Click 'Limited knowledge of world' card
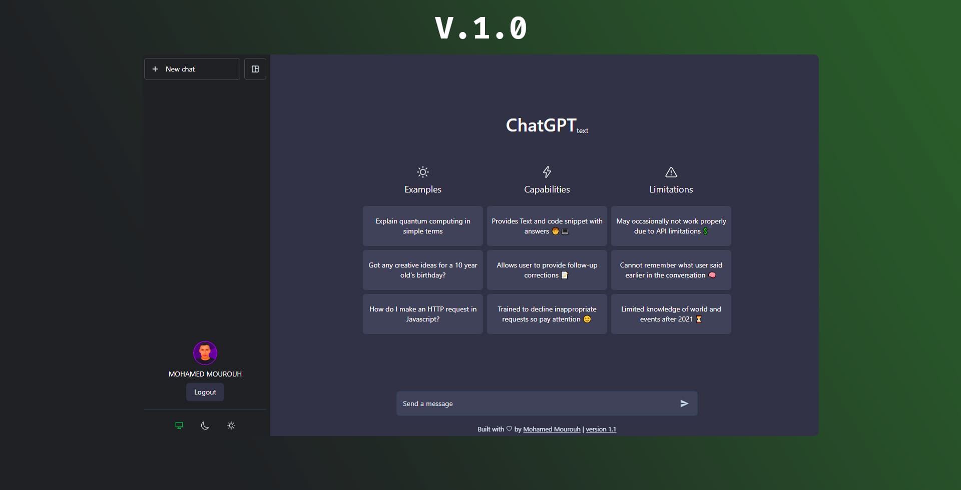Screen dimensions: 961x490 tap(671, 314)
